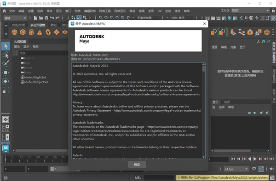Open the 24 fps frame rate dropdown
The image size is (276, 181).
click(x=236, y=169)
